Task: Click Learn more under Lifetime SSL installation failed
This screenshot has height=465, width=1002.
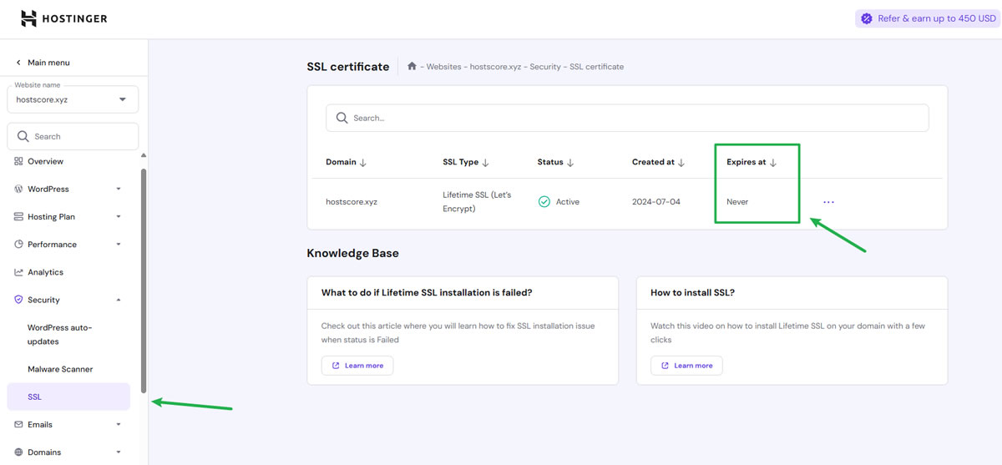Action: point(357,366)
